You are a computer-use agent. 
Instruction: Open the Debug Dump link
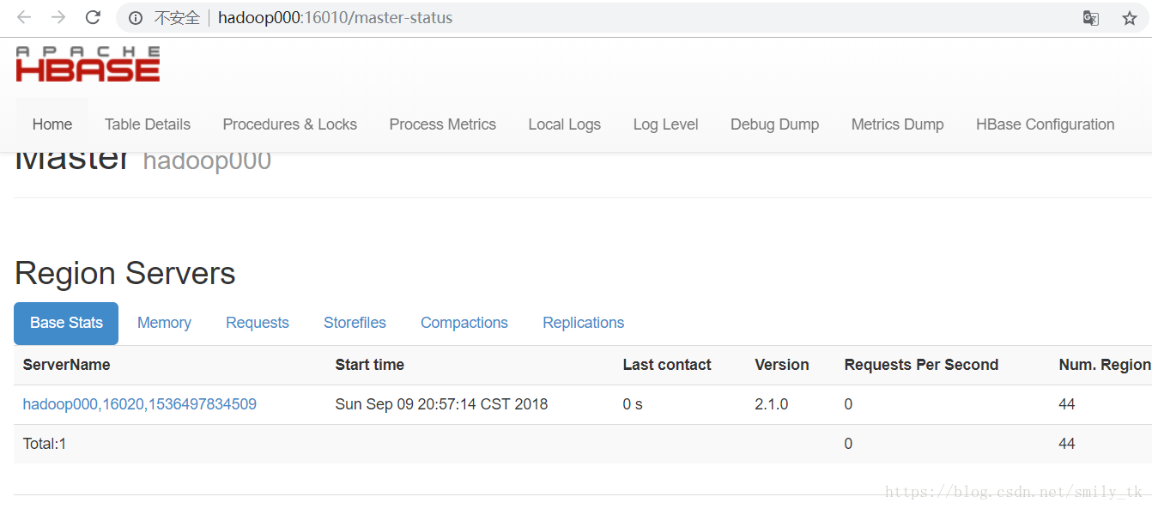775,124
